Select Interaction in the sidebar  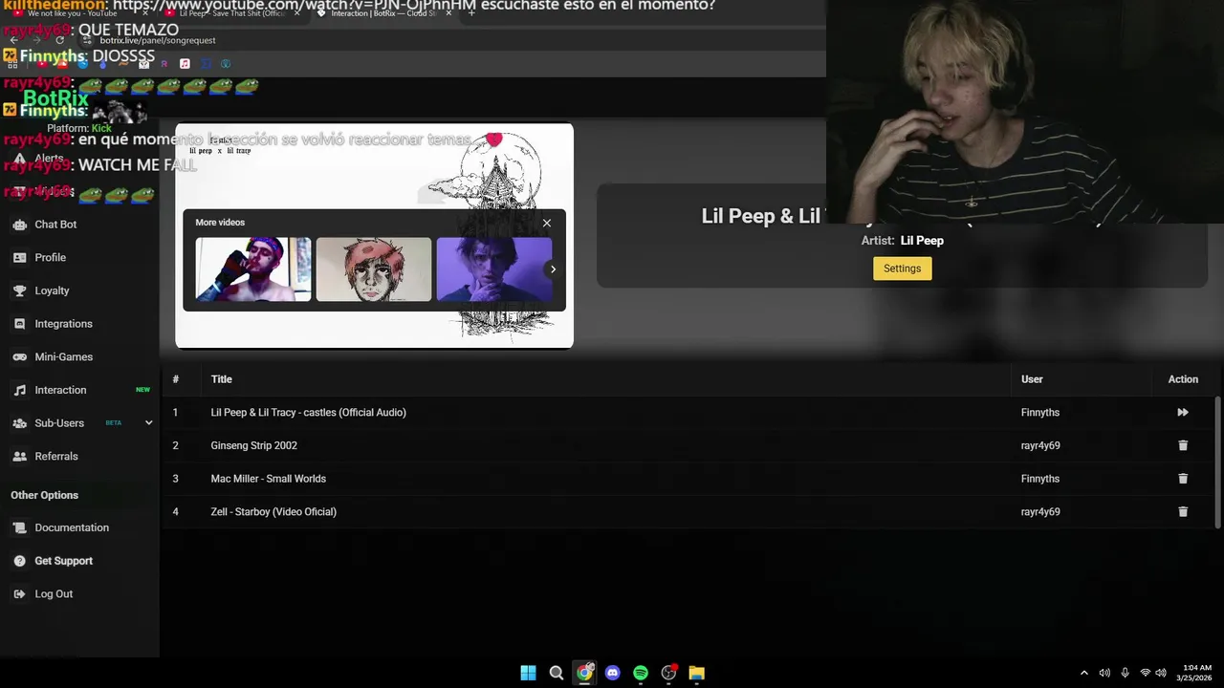point(60,390)
